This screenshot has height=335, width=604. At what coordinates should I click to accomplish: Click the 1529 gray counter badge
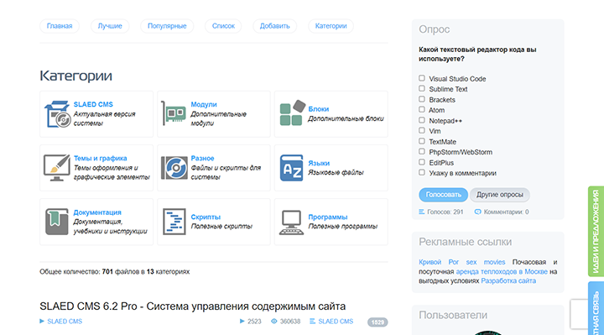(x=377, y=322)
